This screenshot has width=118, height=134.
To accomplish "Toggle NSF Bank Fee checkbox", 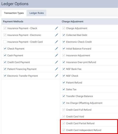I will click(64, 69).
